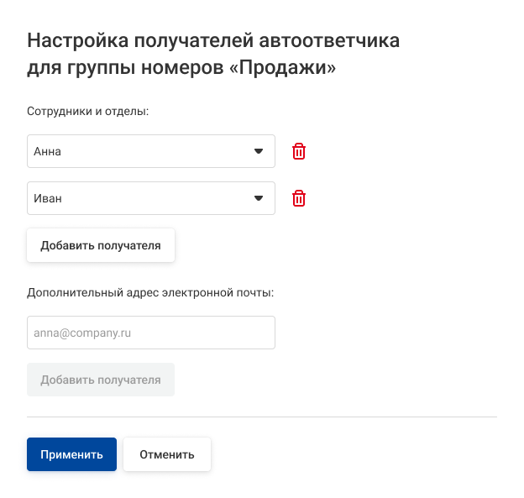Click the active Добавить получателя button under employees
Screen dimensions: 524x498
tap(101, 245)
